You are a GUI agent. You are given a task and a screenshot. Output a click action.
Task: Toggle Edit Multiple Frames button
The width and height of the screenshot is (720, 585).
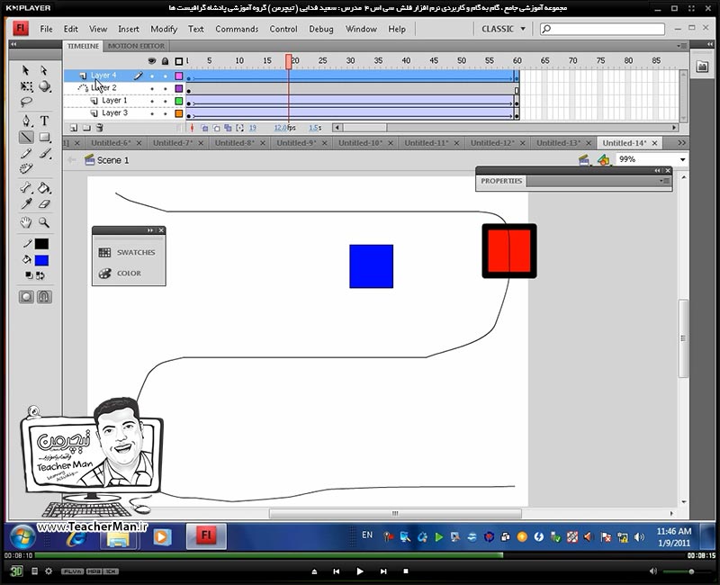(228, 128)
